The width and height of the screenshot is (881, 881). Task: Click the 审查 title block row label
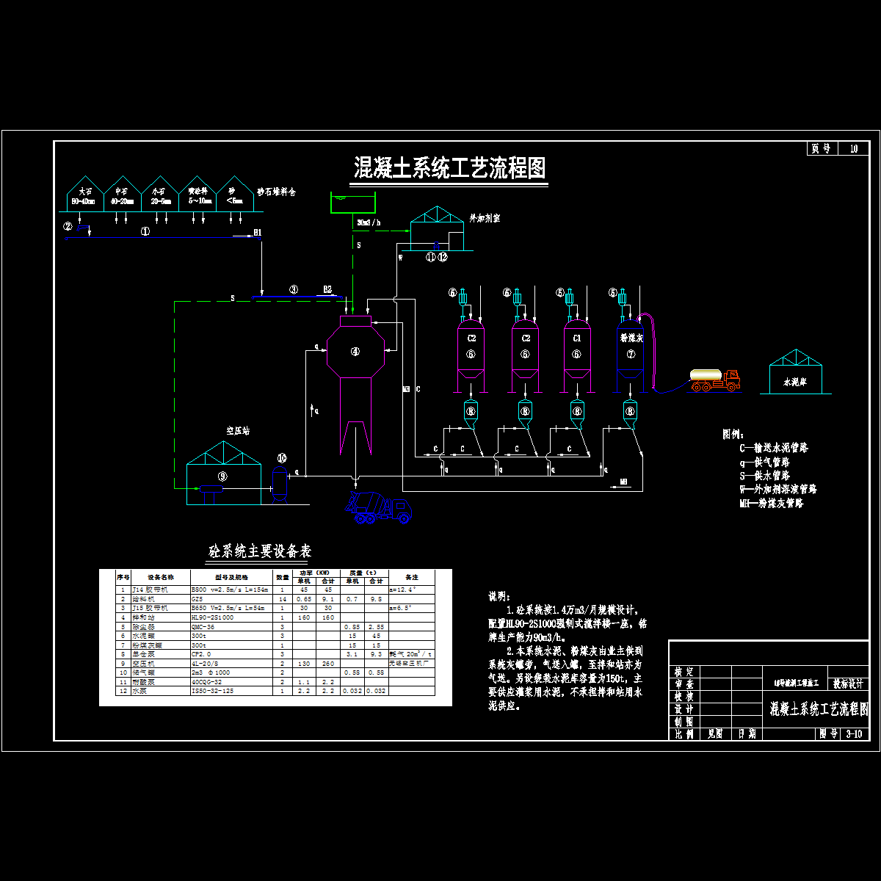point(684,684)
